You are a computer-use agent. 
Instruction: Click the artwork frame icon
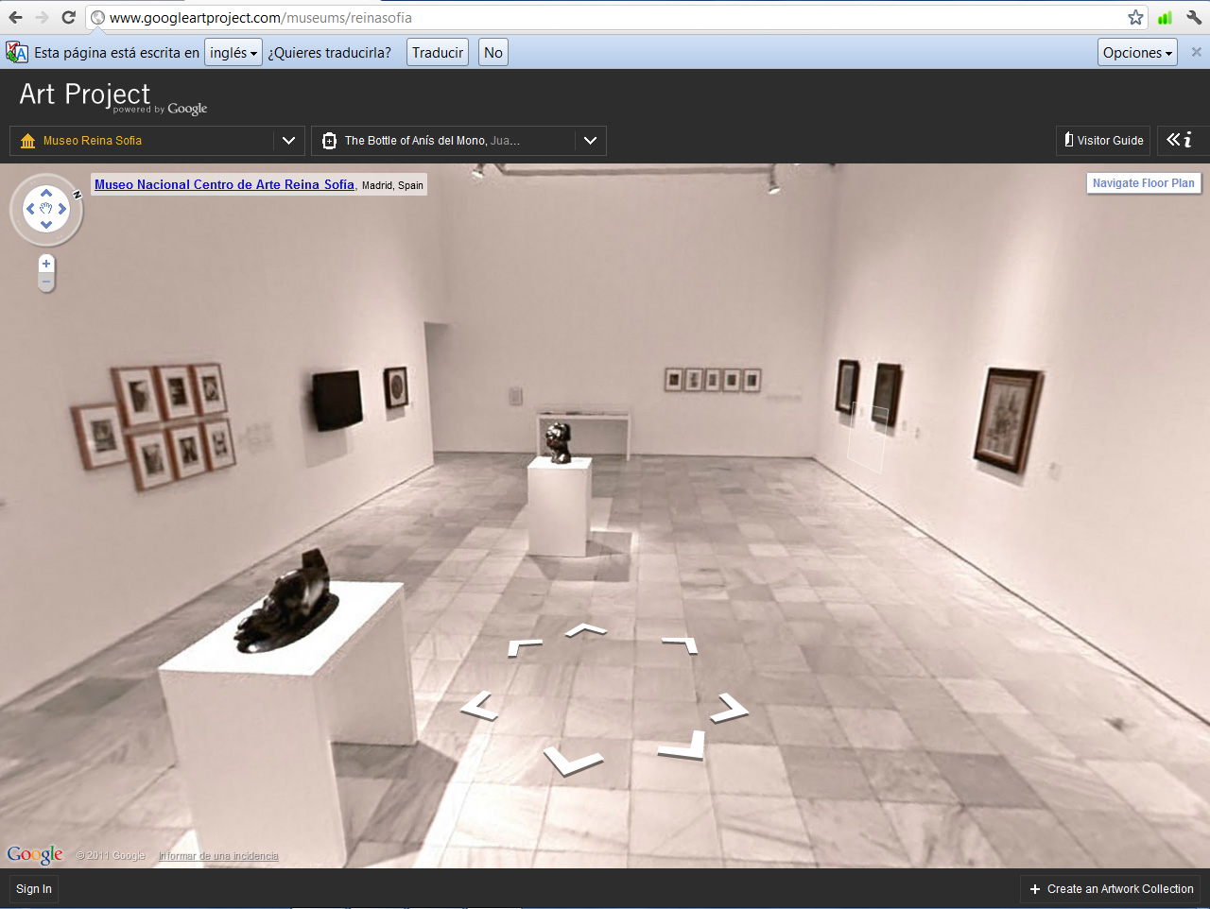coord(329,141)
